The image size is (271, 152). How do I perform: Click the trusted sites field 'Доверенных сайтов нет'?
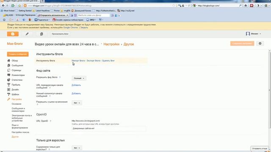pyautogui.click(x=109, y=128)
